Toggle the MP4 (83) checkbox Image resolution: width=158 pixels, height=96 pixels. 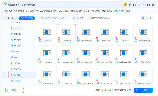click(12, 40)
